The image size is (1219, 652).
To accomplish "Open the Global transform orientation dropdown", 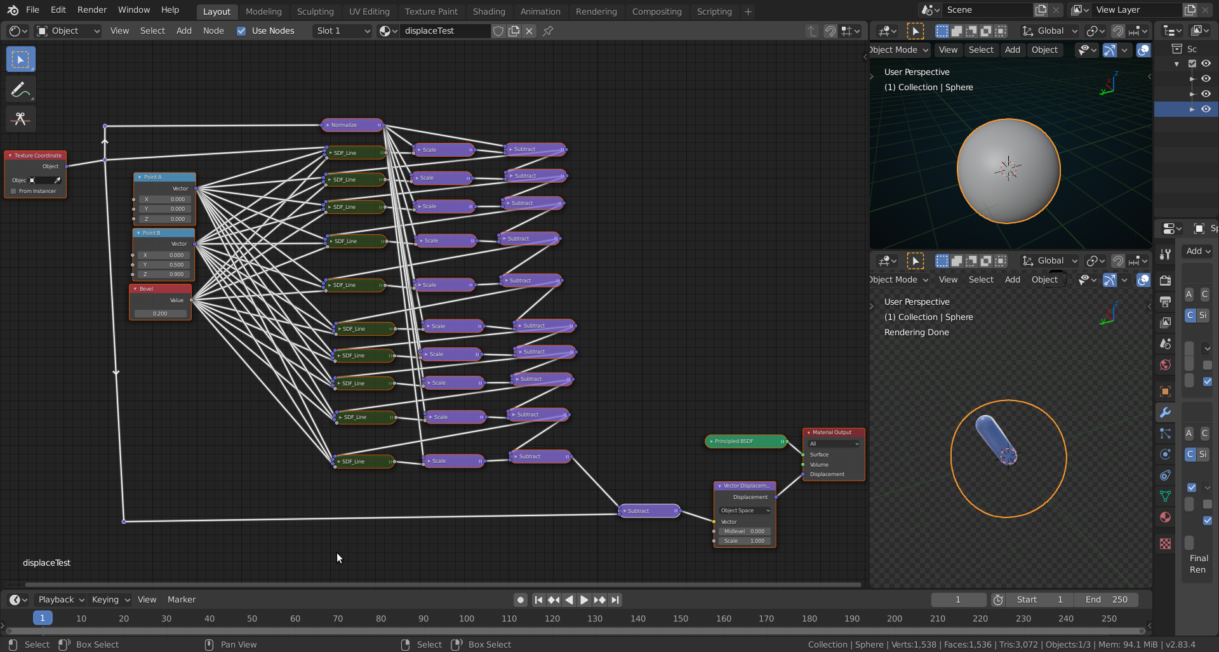I will coord(1049,30).
